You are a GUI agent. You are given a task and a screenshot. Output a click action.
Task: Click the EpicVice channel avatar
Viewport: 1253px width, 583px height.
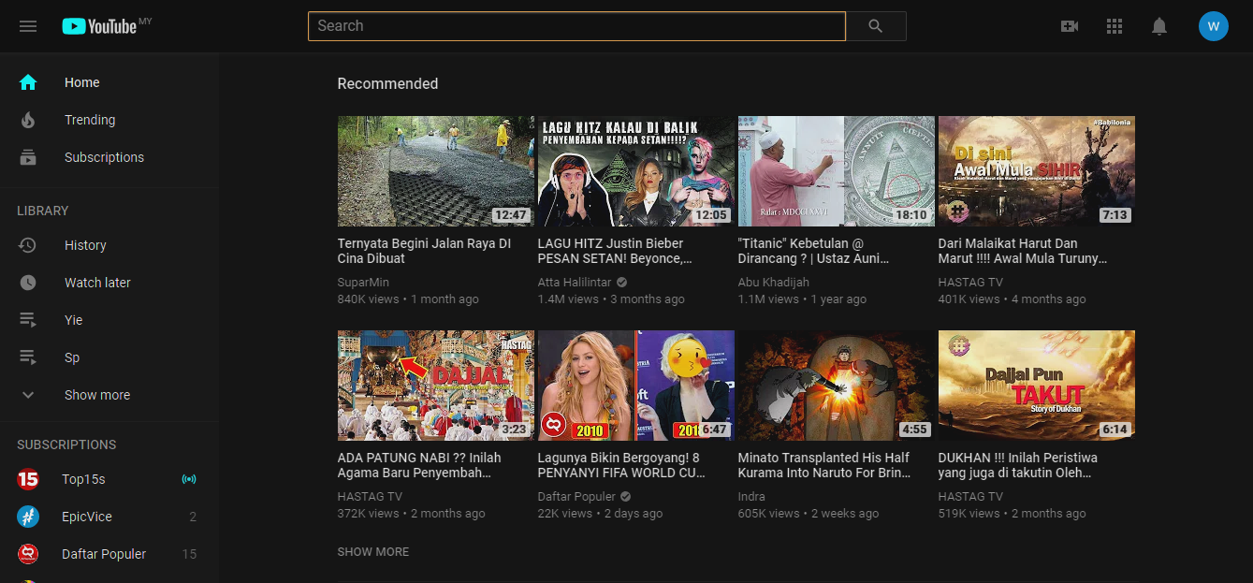[x=28, y=517]
